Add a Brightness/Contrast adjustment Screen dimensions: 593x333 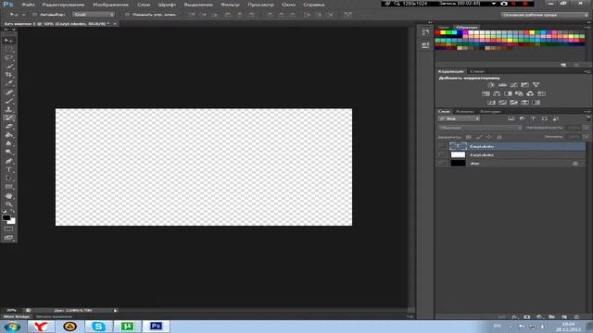point(491,85)
